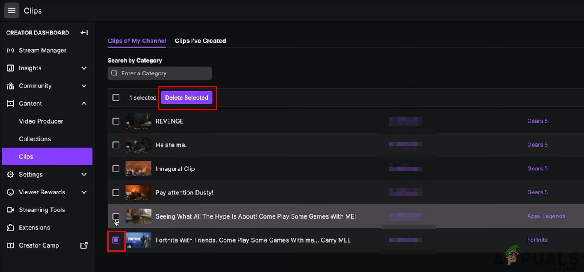The height and width of the screenshot is (272, 584).
Task: Check the REVENGE clip checkbox
Action: (116, 121)
